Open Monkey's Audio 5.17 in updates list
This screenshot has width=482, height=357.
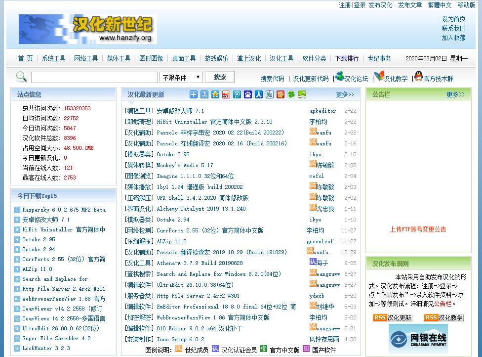click(x=185, y=165)
